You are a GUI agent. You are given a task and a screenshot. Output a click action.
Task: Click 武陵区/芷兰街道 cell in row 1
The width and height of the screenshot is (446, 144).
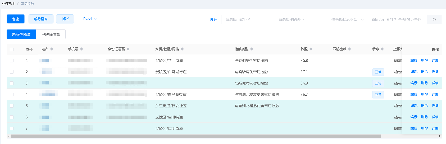169,61
